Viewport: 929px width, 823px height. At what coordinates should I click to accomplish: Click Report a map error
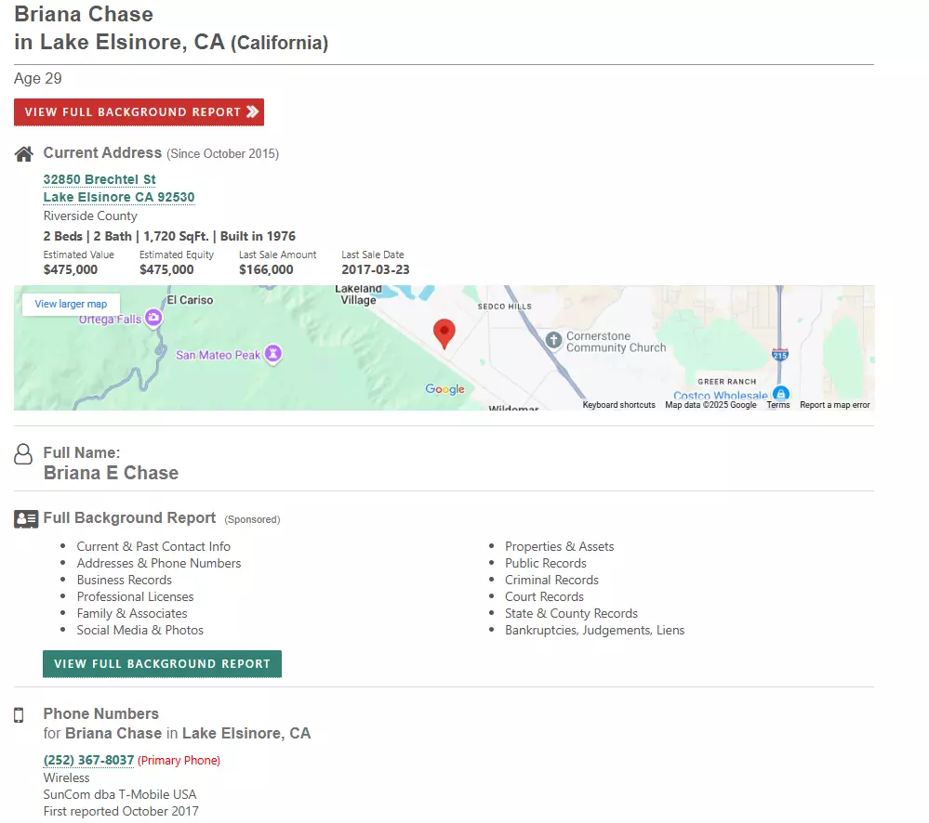click(835, 405)
